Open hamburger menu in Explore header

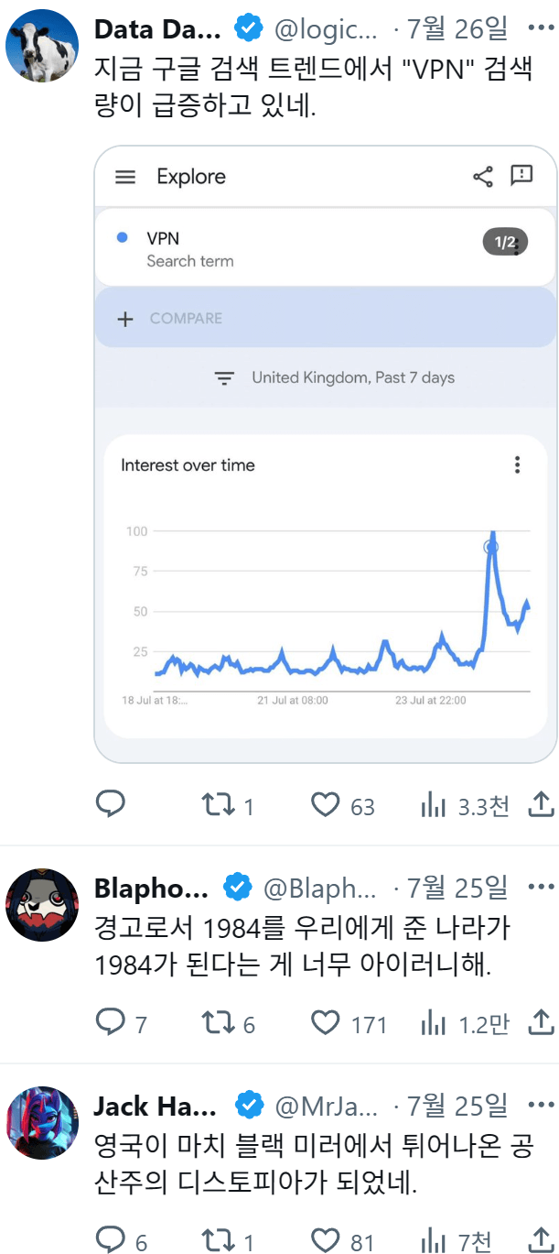point(125,177)
